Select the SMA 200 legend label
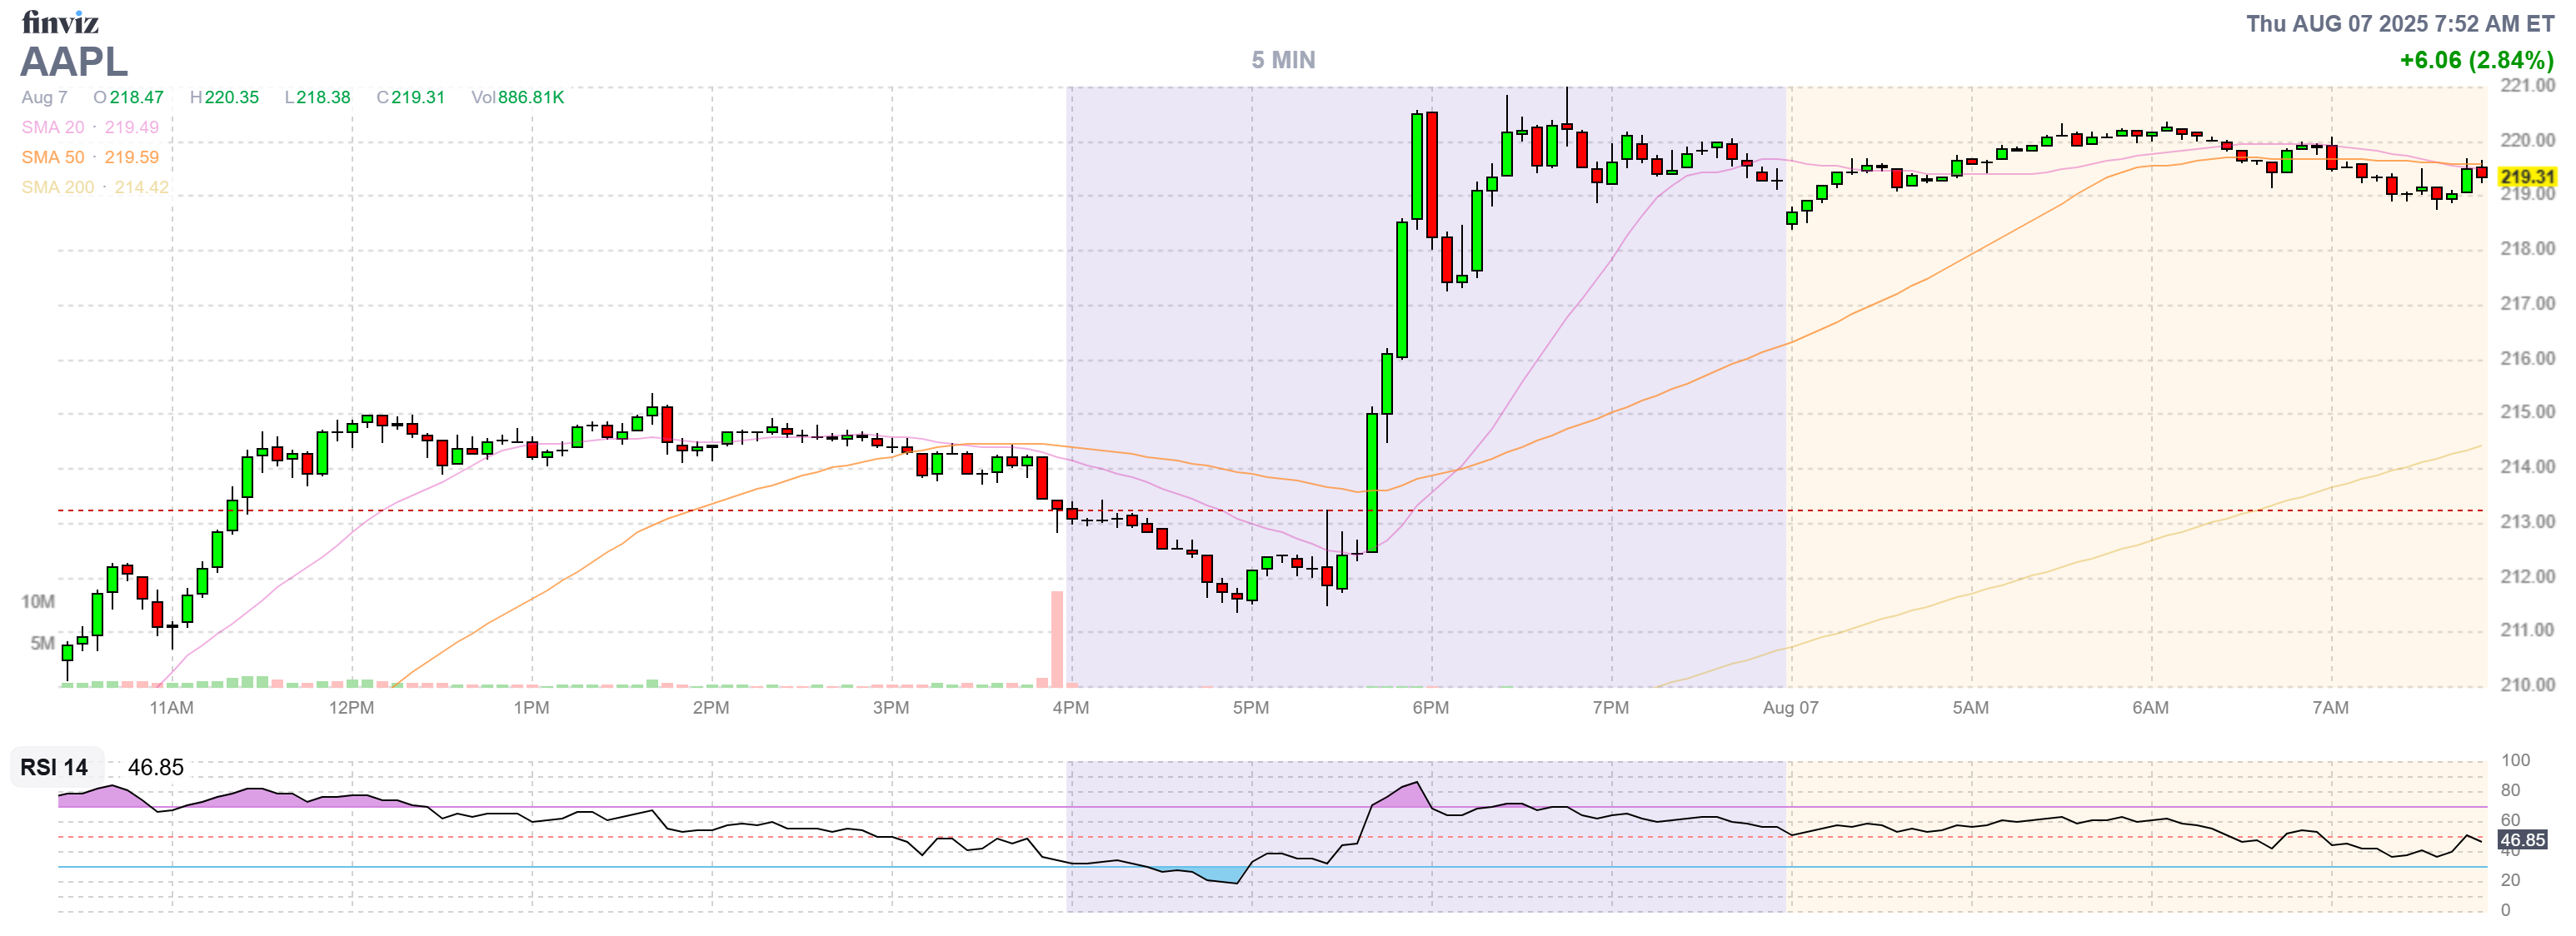Viewport: 2576px width, 936px height. click(58, 187)
